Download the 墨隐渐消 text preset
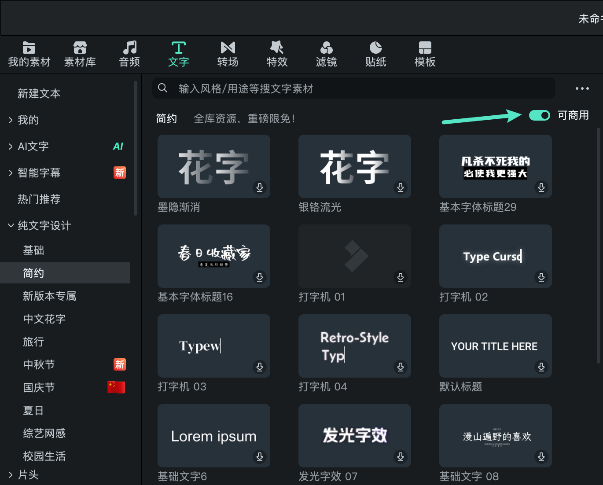This screenshot has height=485, width=603. 260,187
